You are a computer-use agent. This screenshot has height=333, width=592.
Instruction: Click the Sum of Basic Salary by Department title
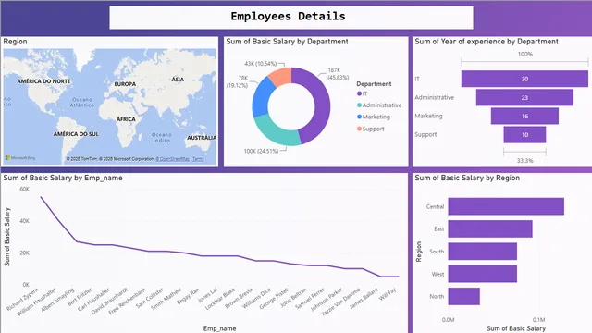(287, 42)
